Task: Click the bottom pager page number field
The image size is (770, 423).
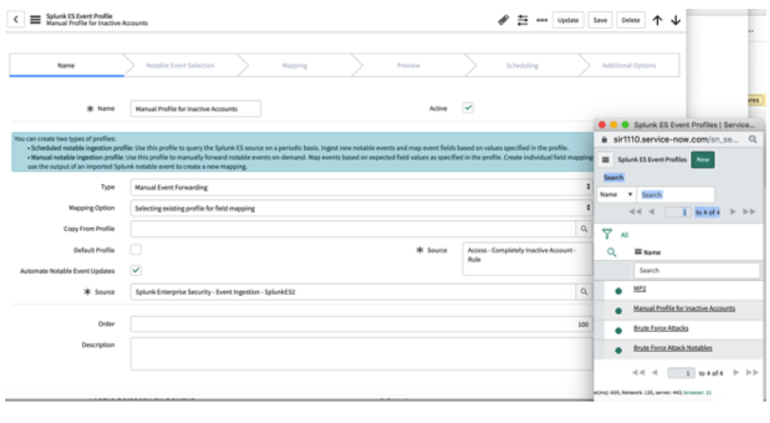Action: point(681,373)
